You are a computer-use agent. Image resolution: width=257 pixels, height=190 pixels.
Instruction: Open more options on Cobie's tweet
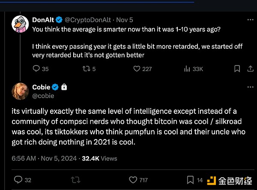(250, 87)
